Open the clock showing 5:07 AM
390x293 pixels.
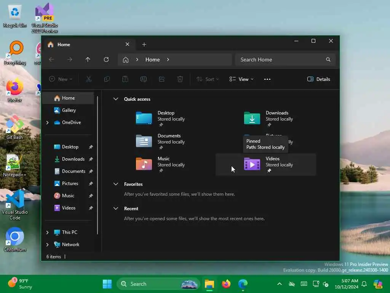(347, 284)
